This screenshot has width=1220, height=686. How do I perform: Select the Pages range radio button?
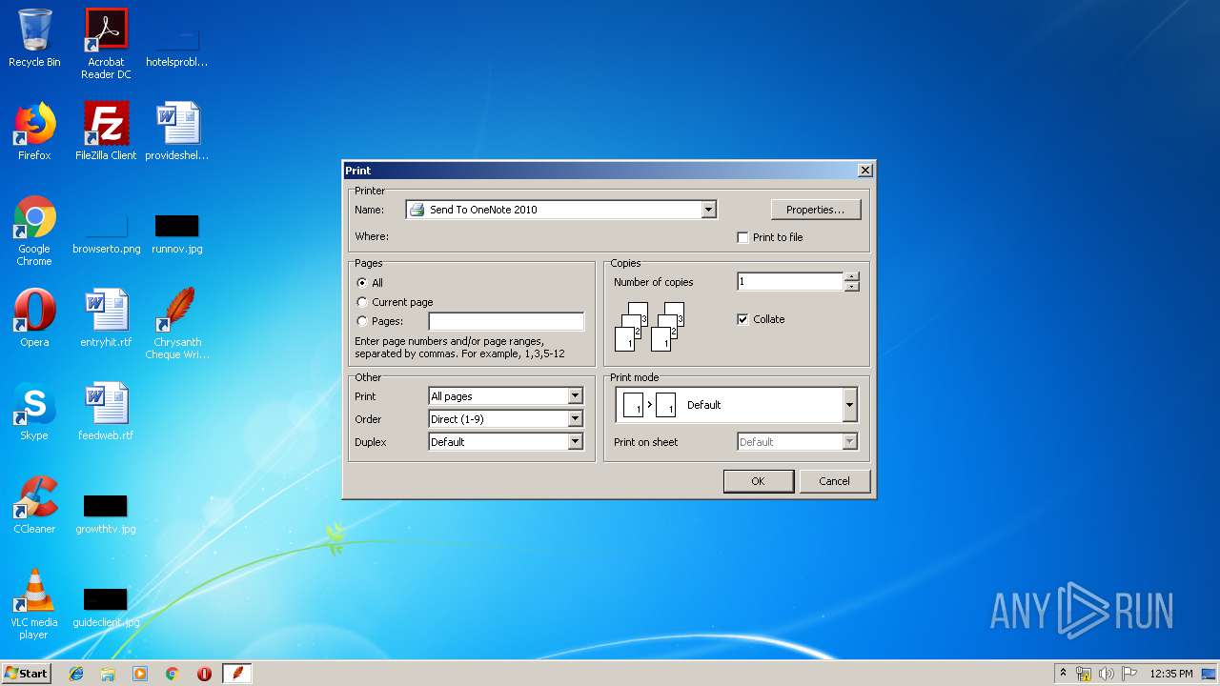(x=362, y=321)
